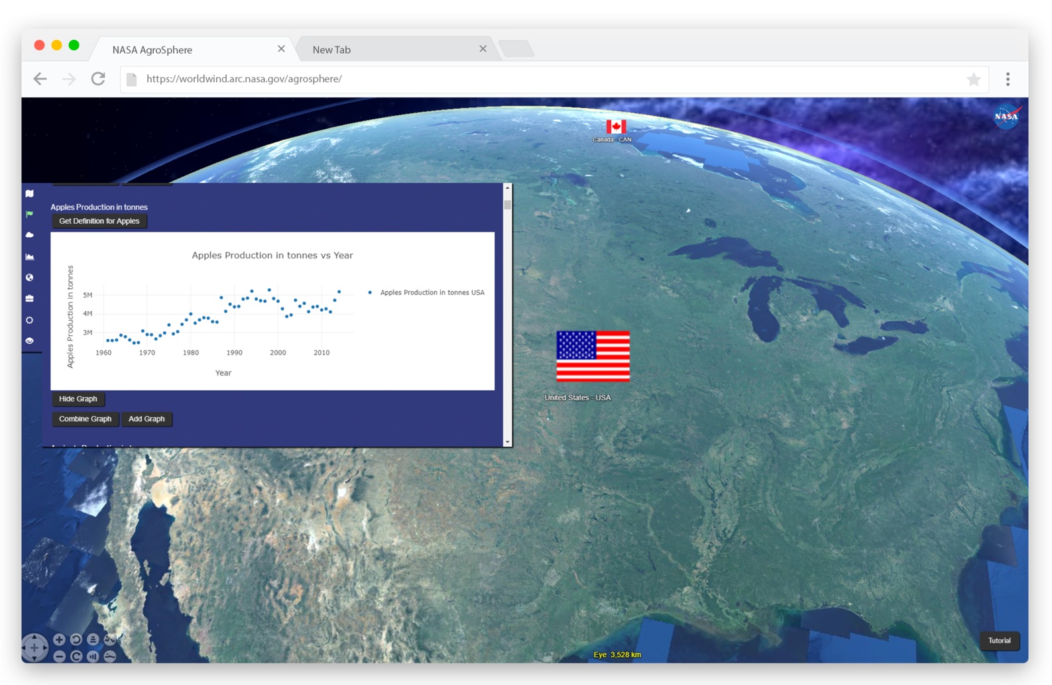This screenshot has width=1052, height=685.
Task: Tilt view down with vertical-bars control
Action: [93, 656]
